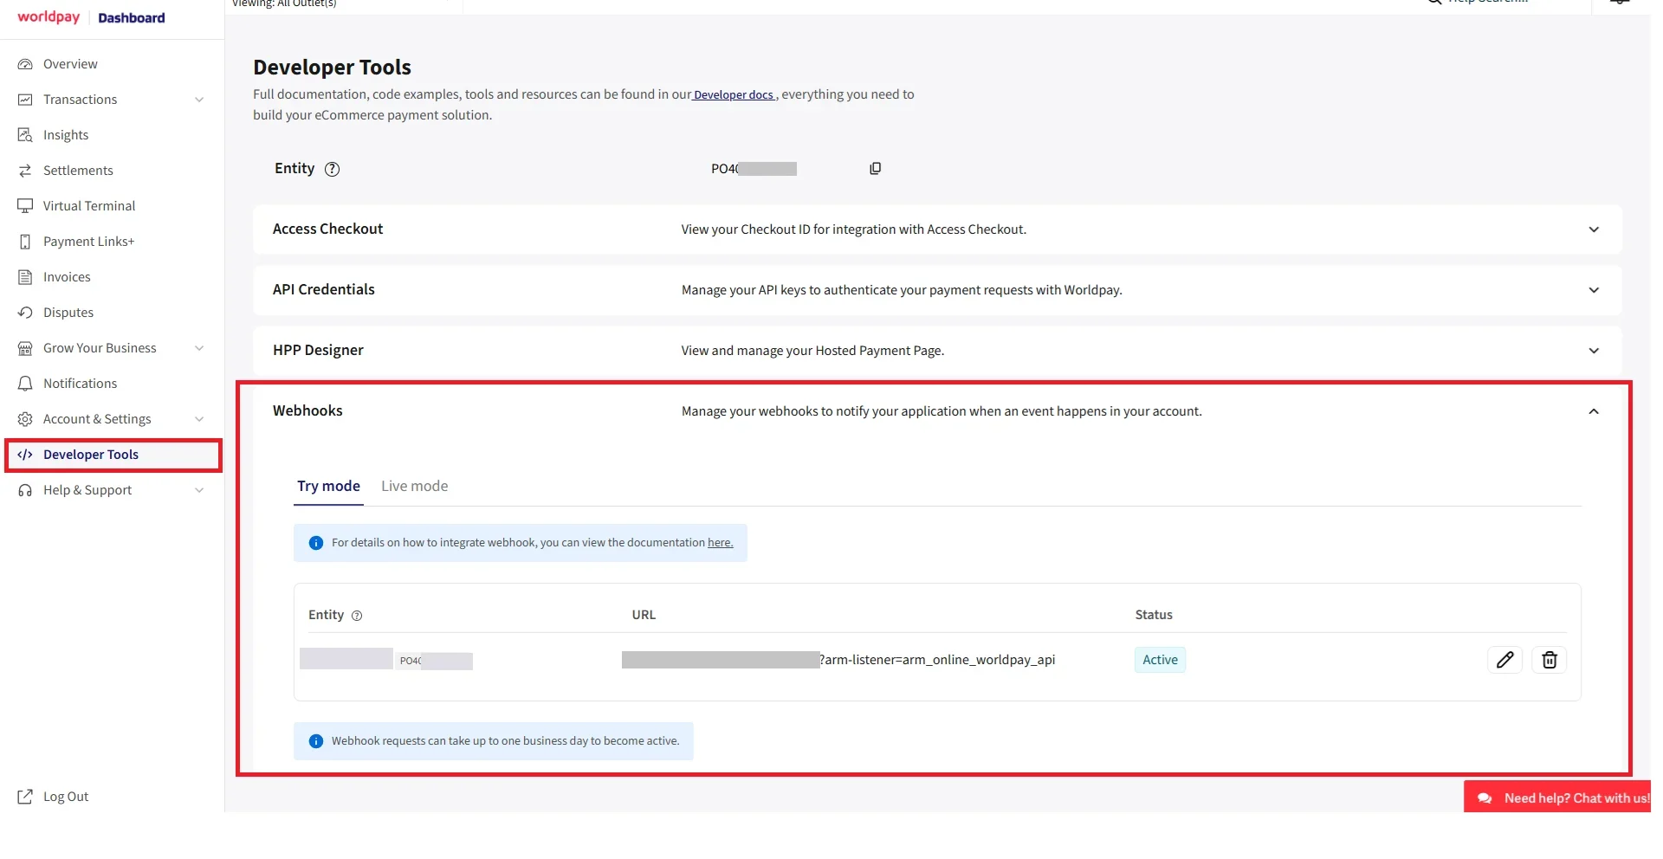Viewport: 1663px width, 859px height.
Task: Click the Invoices document icon
Action: pos(25,277)
